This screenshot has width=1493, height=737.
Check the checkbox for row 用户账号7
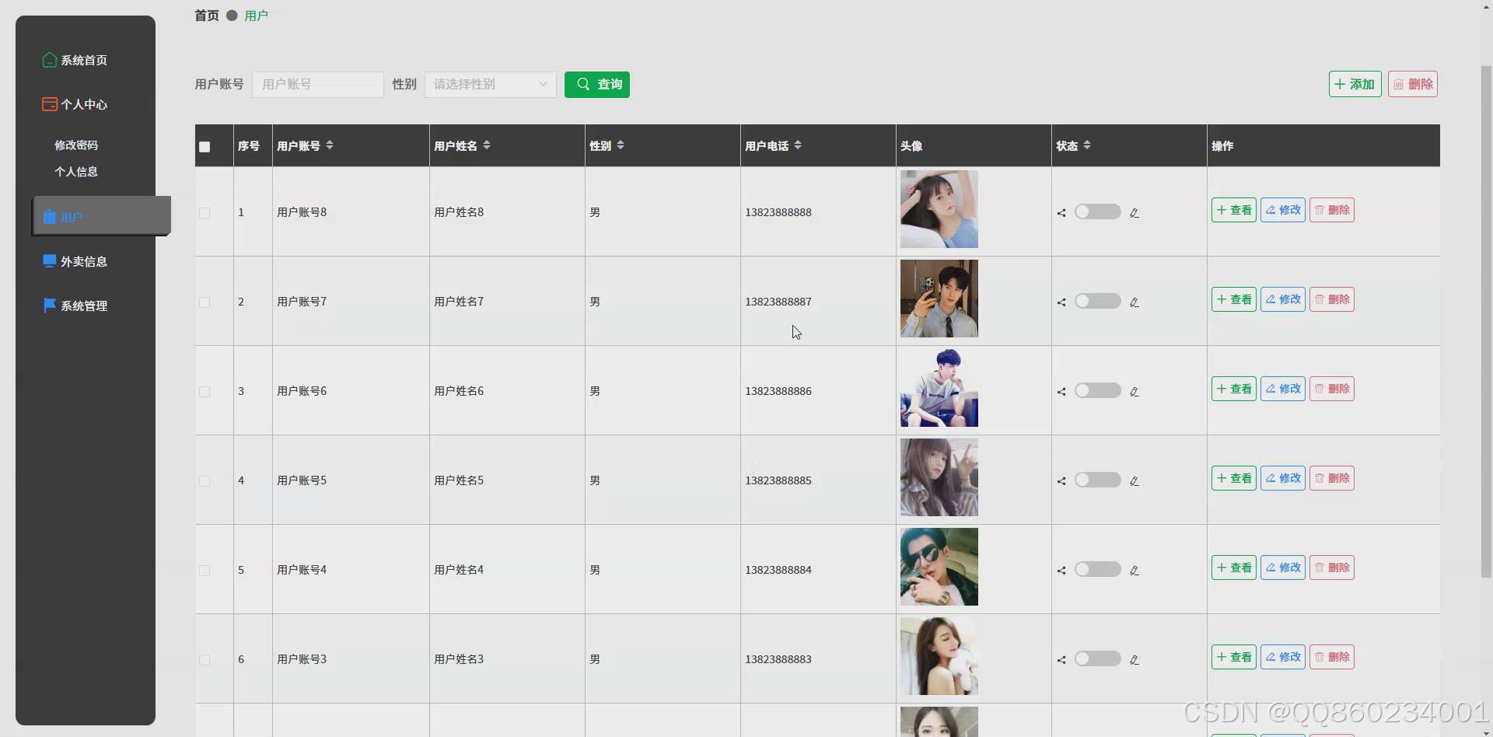(205, 302)
